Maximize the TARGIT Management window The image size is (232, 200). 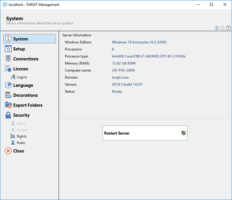coord(211,4)
